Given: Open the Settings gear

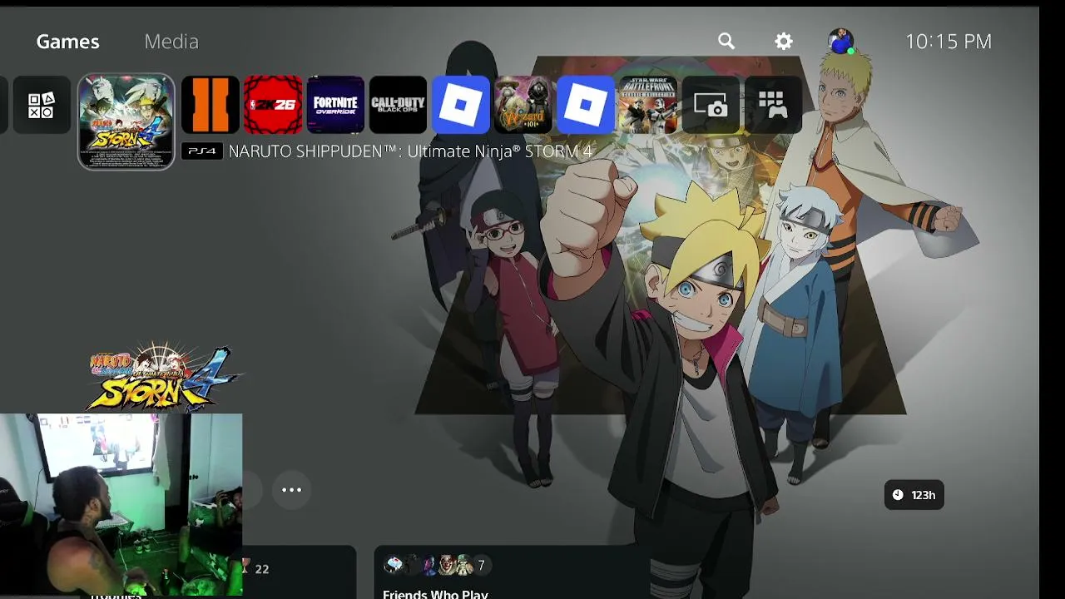Looking at the screenshot, I should click(x=784, y=42).
